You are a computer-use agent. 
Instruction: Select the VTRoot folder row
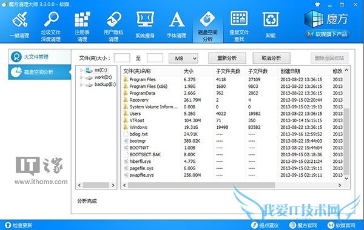(x=232, y=120)
